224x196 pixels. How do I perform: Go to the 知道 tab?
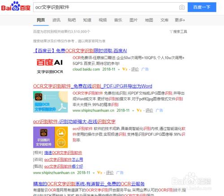[87, 20]
